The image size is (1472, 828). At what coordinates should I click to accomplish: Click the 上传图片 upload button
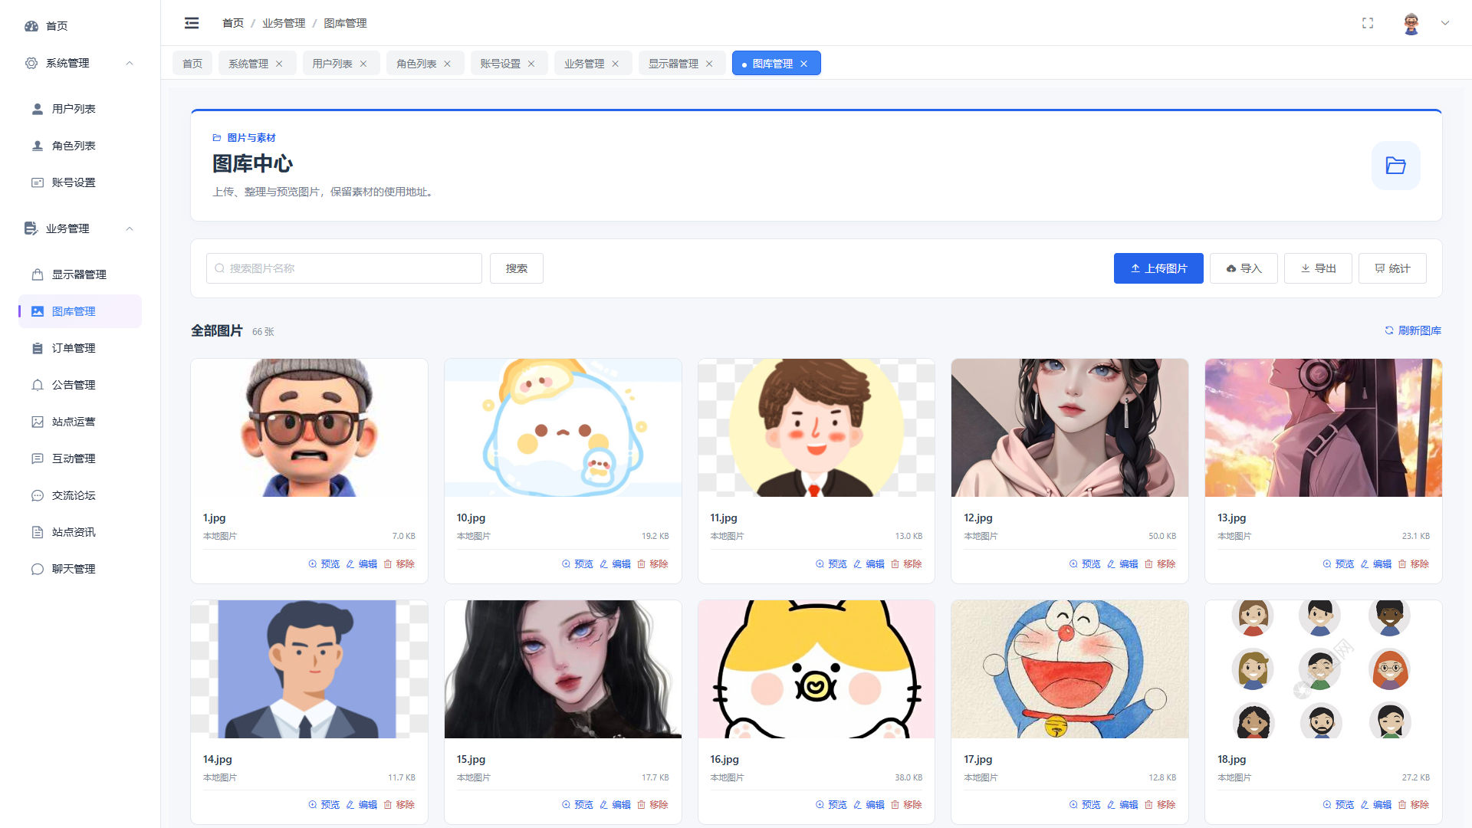coord(1158,268)
